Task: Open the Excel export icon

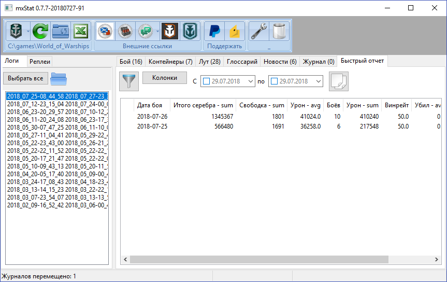Action: click(x=81, y=31)
